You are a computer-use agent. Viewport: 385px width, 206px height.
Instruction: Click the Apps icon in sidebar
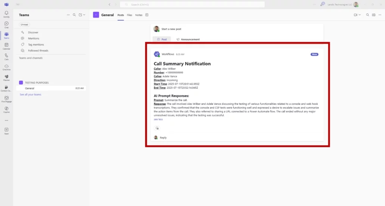click(6, 131)
